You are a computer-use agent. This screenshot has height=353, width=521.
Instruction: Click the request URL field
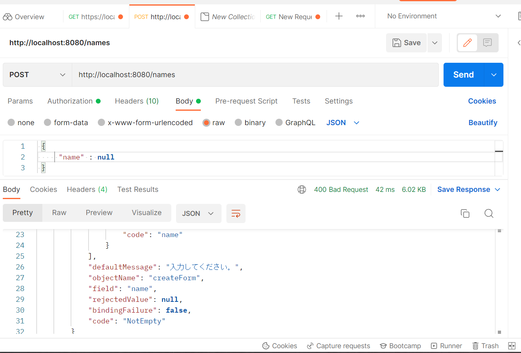tap(256, 74)
